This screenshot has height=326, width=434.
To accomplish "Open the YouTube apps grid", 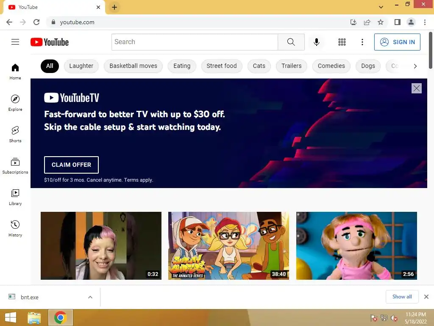I will point(342,42).
